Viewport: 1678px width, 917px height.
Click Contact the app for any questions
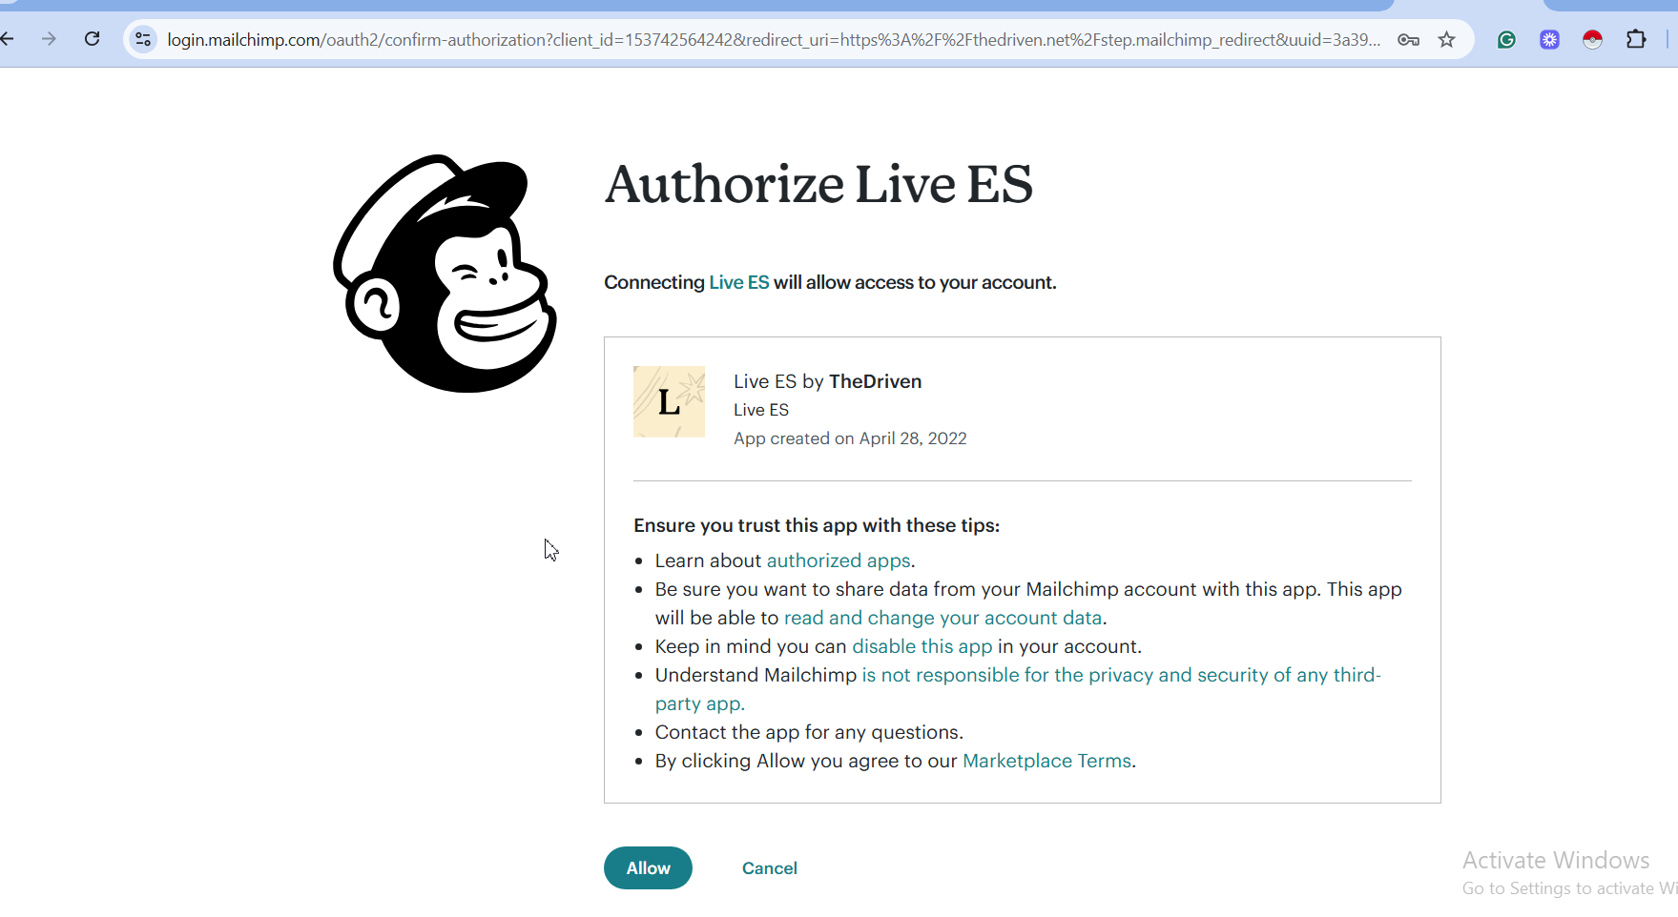tap(809, 732)
